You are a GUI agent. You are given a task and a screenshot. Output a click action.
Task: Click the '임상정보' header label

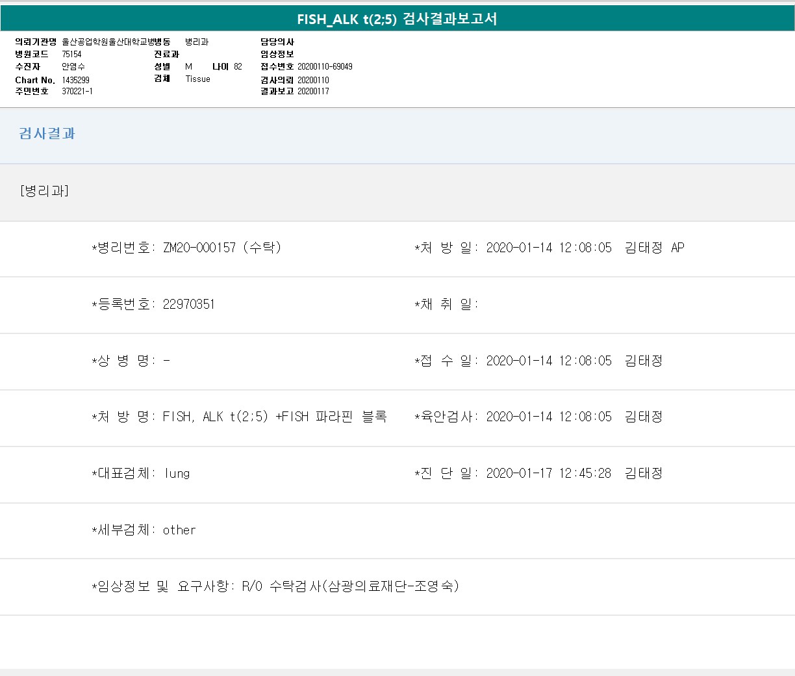(277, 54)
